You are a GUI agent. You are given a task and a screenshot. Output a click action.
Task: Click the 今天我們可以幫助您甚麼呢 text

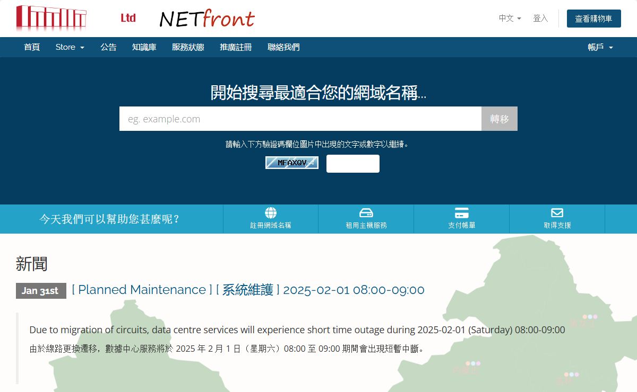coord(110,219)
